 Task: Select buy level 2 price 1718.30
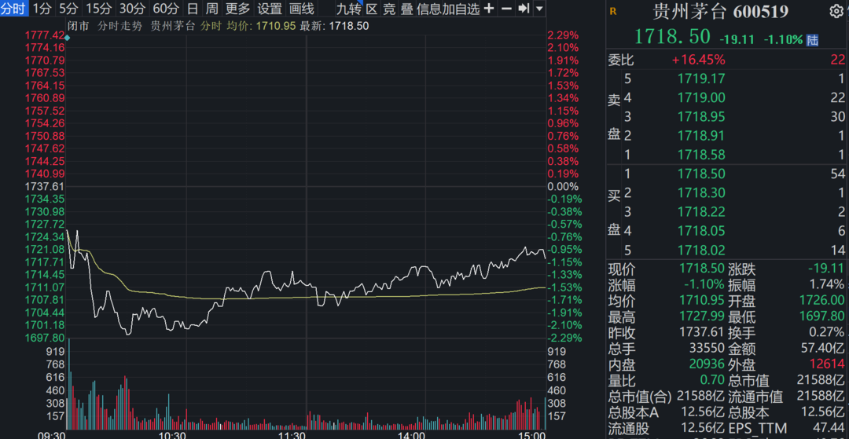coord(701,193)
